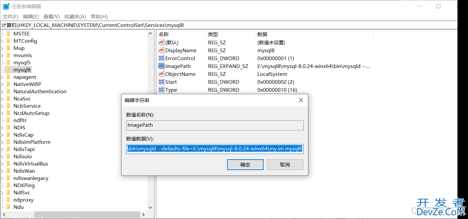468x219 pixels.
Task: Expand the mvumis tree node
Action: (x=2, y=55)
